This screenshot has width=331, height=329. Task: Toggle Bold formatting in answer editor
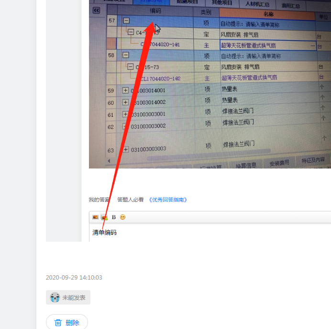(x=114, y=217)
